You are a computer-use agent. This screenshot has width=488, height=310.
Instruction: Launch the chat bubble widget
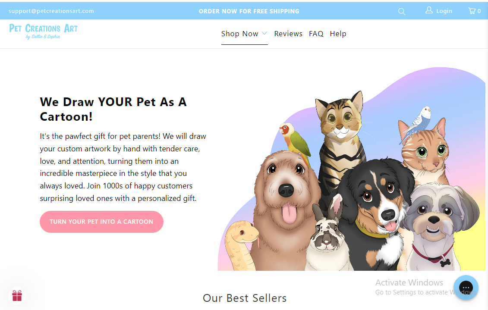coord(466,288)
